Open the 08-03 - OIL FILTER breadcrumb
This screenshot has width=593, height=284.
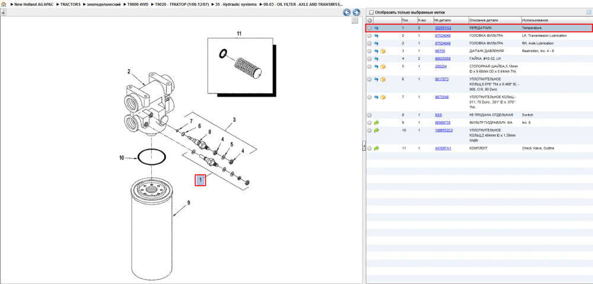(x=303, y=5)
